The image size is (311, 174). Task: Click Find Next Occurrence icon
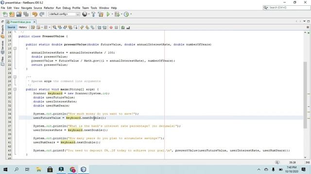pos(65,28)
